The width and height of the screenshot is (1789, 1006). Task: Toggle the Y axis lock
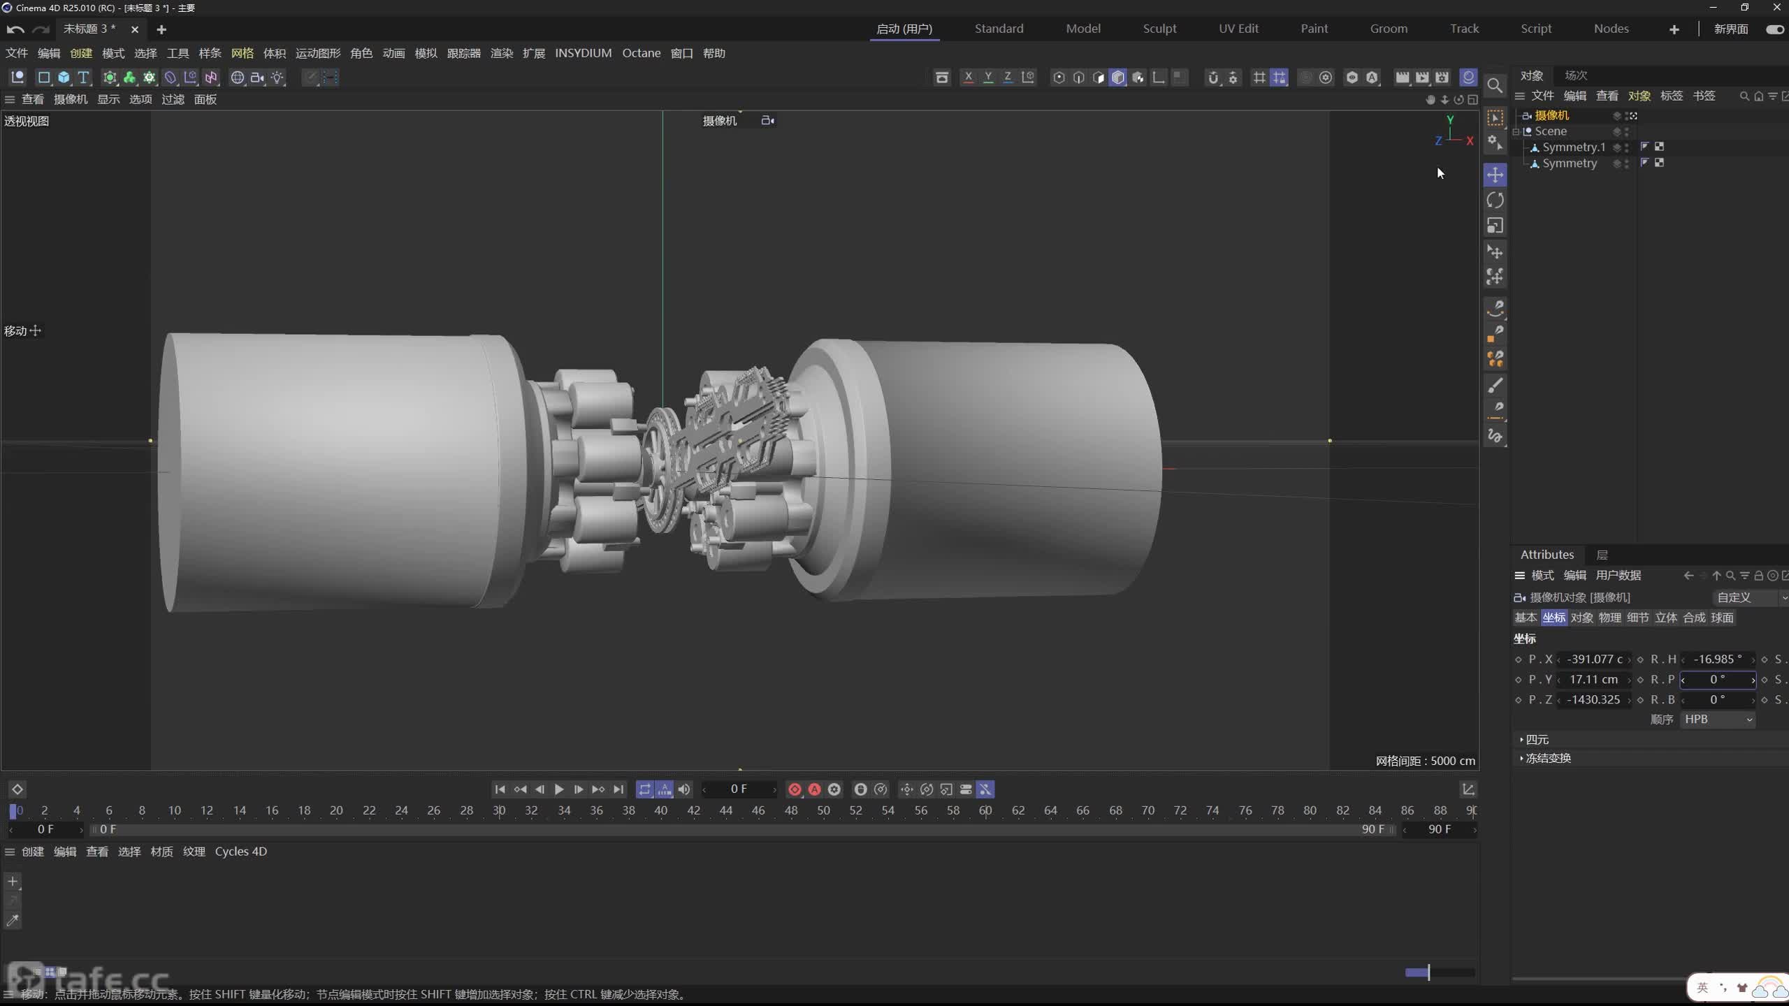987,78
